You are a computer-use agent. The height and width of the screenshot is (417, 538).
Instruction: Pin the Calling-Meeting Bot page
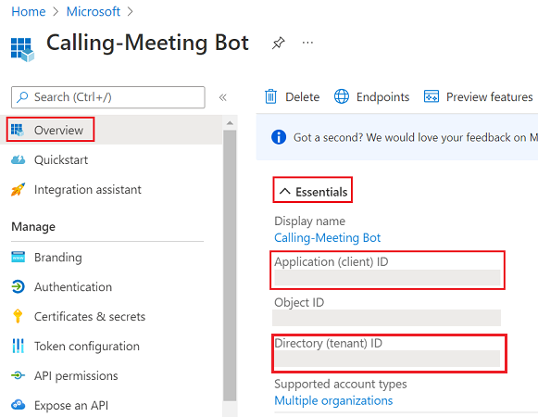pos(278,43)
